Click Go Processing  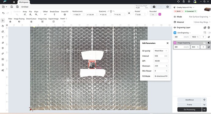190,109
